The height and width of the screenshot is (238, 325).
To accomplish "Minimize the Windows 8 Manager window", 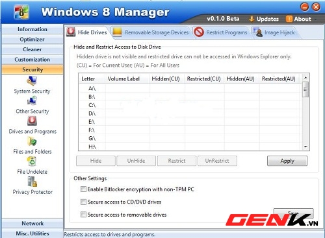I will click(x=305, y=7).
